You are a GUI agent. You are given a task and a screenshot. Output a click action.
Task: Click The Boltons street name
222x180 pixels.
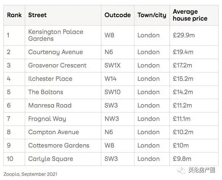(x=46, y=92)
